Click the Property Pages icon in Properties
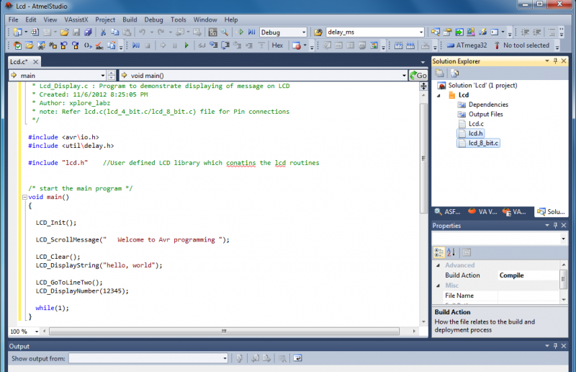The height and width of the screenshot is (372, 576). point(467,252)
